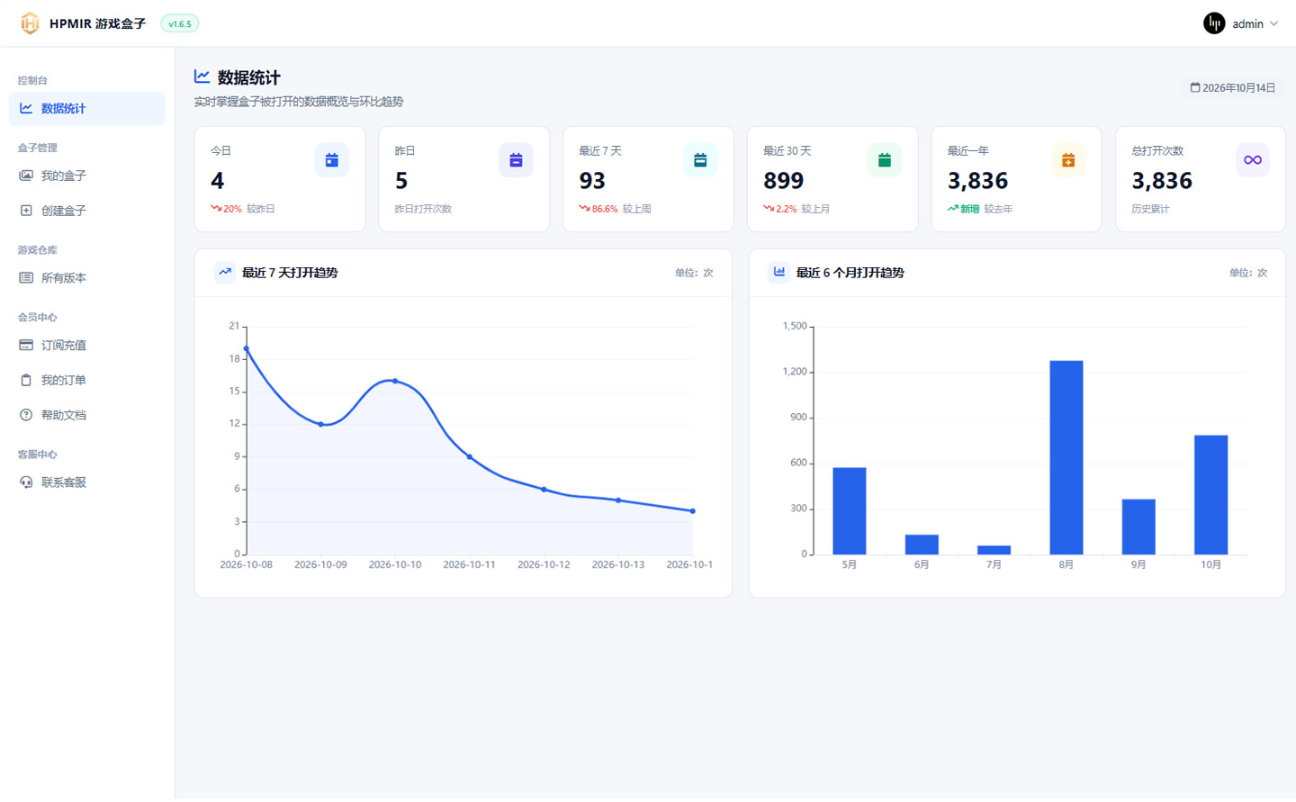The height and width of the screenshot is (802, 1296).
Task: Click the calendar icon on 最近 7 天 card
Action: coord(700,160)
